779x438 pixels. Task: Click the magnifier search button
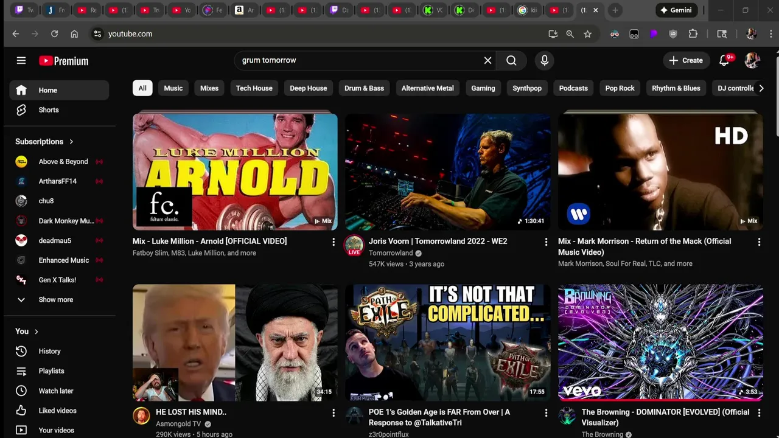[x=511, y=60]
